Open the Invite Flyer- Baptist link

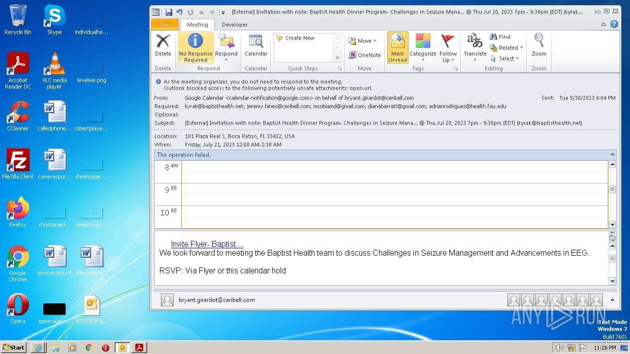[207, 244]
